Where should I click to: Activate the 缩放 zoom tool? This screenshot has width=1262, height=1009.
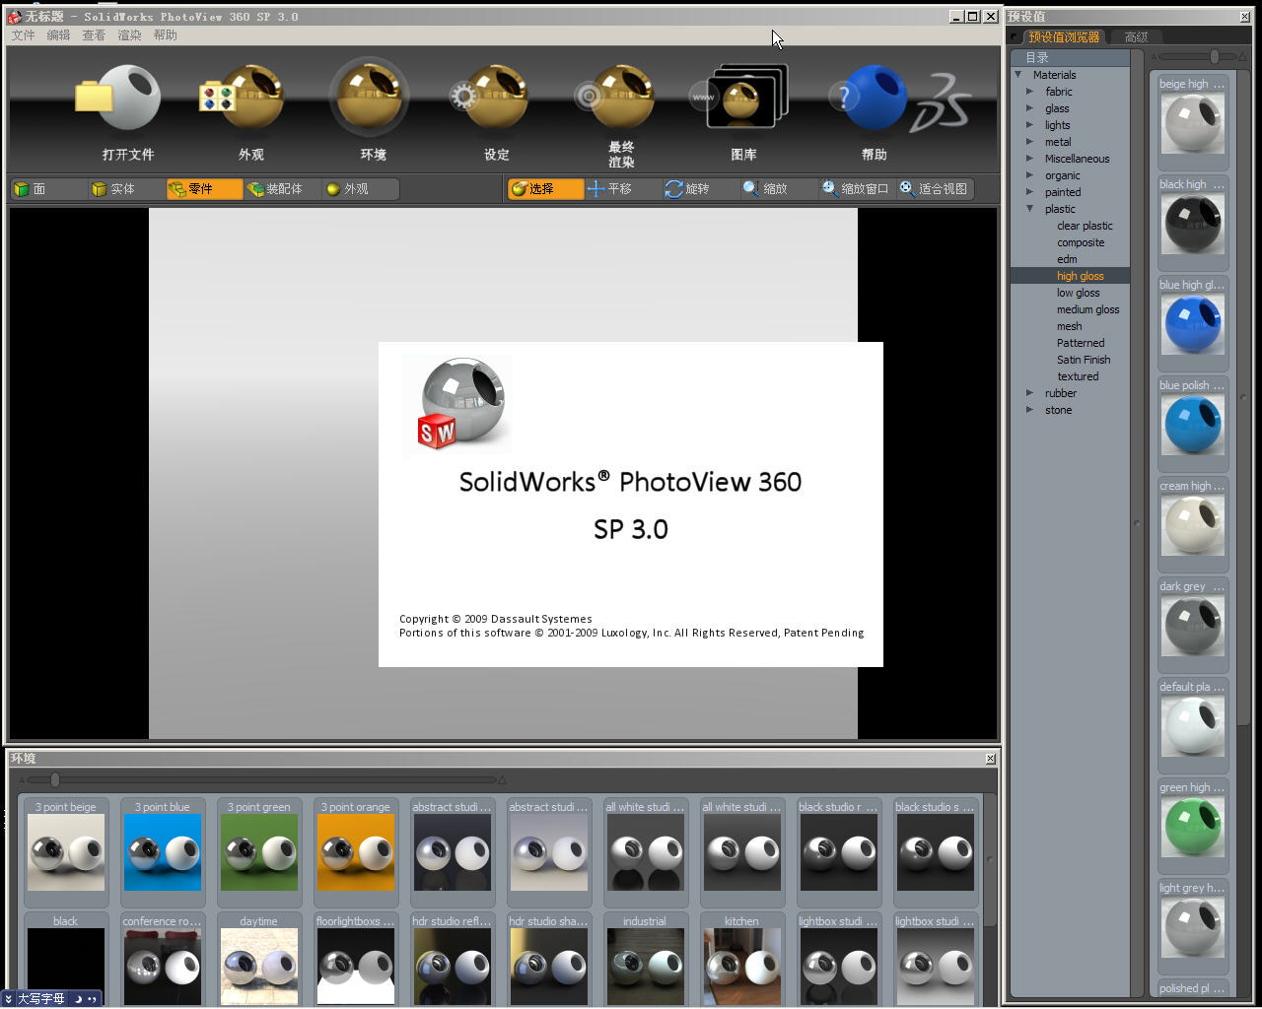779,189
